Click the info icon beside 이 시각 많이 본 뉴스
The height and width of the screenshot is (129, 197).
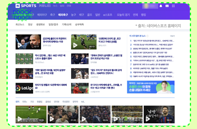147,36
